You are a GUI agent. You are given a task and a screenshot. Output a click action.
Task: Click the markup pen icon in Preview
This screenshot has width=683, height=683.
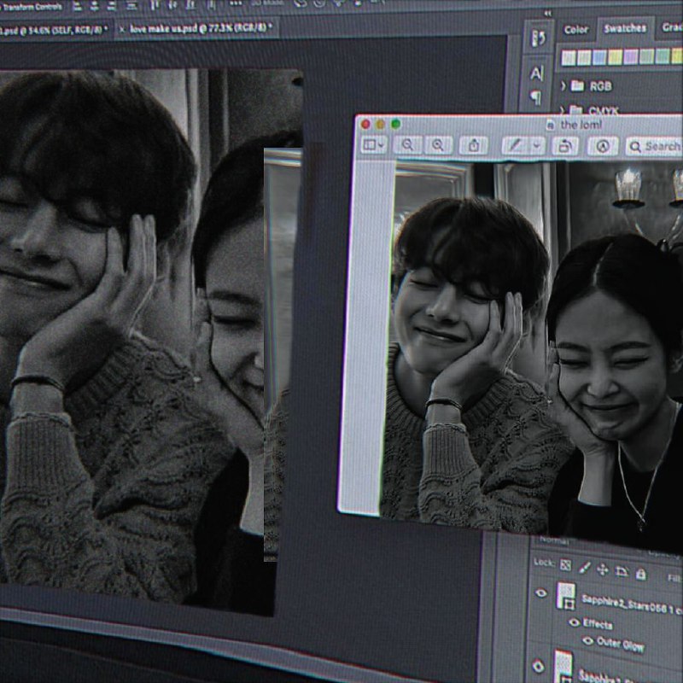[x=515, y=145]
